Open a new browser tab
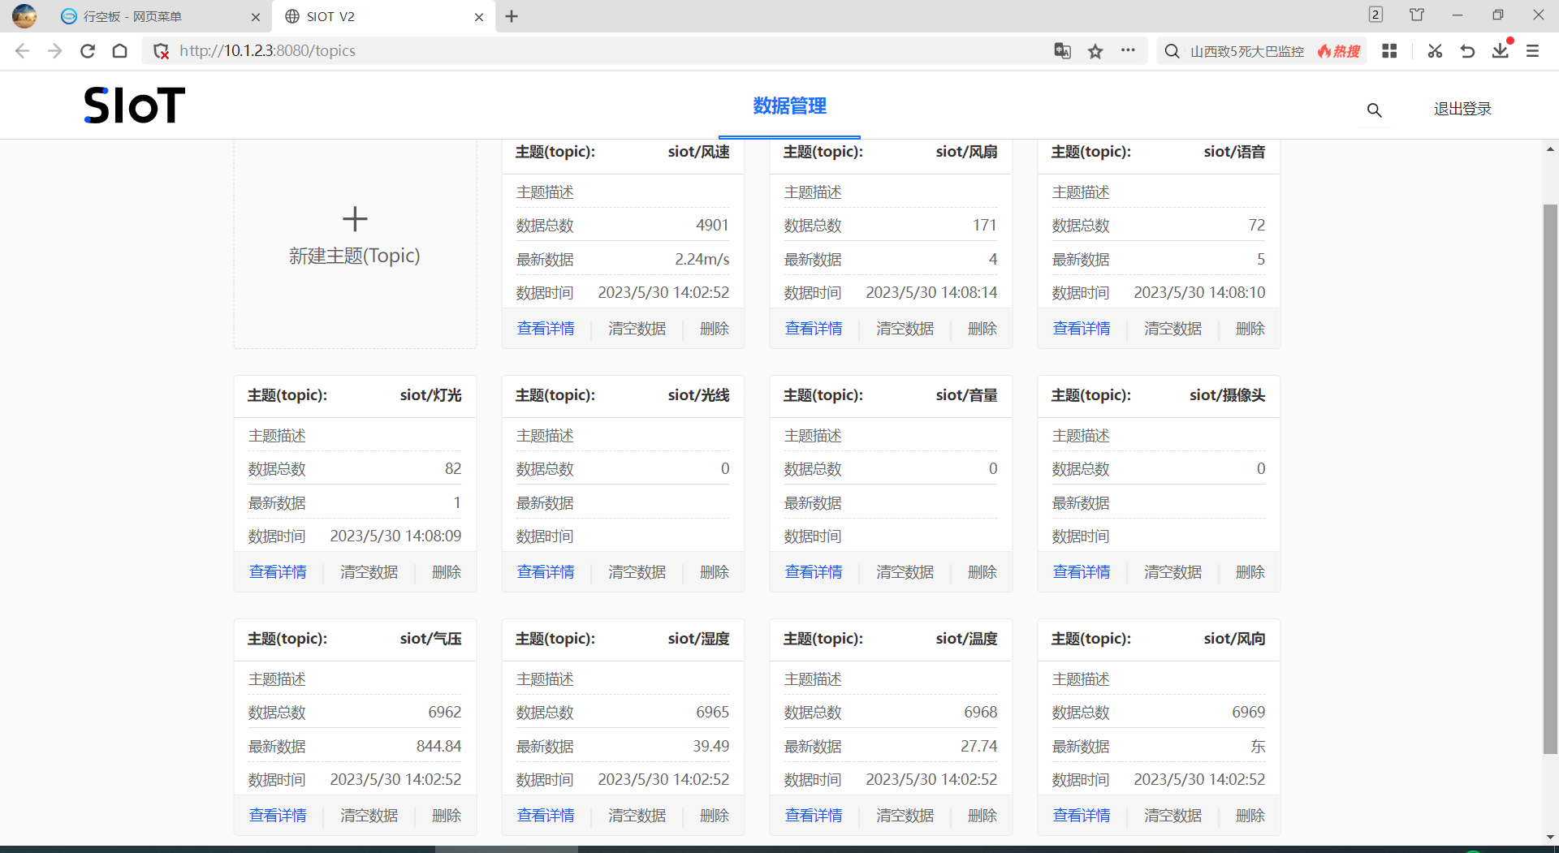Screen dimensions: 1559x853 click(512, 16)
